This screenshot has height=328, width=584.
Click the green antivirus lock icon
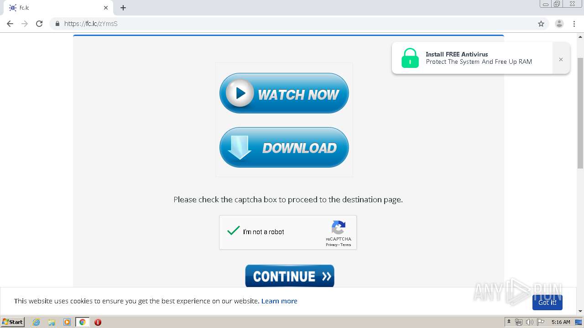coord(410,58)
